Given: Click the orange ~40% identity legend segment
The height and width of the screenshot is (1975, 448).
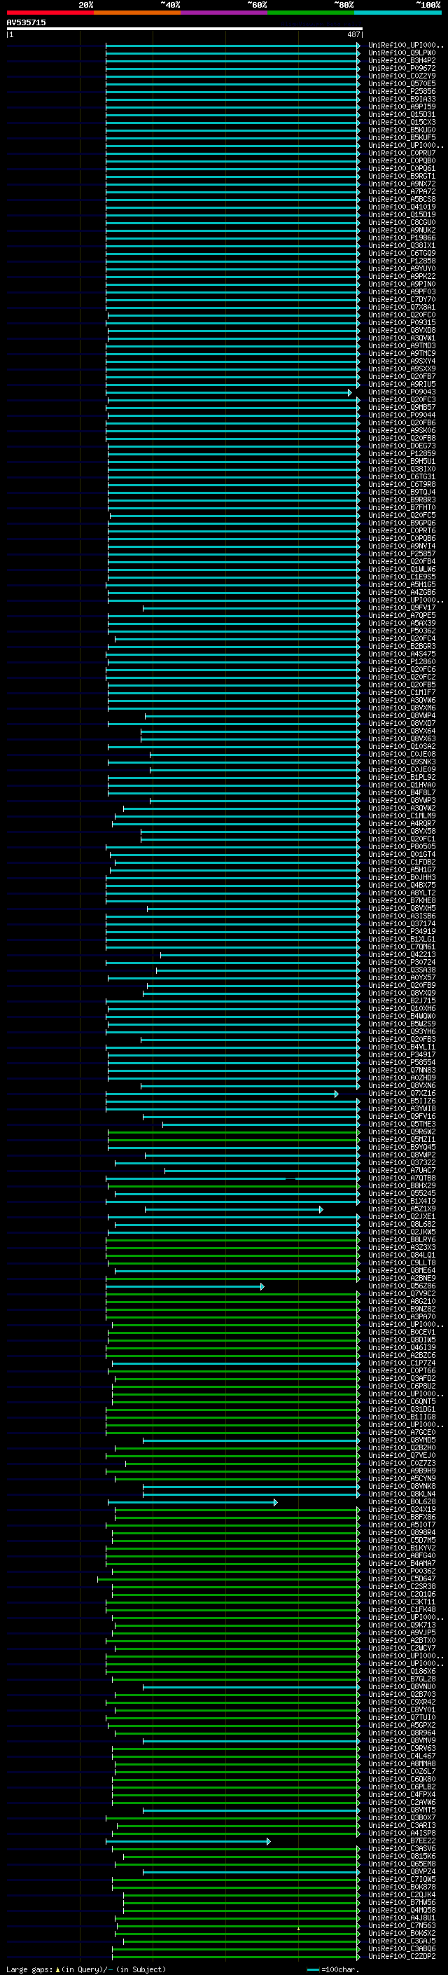Looking at the screenshot, I should pyautogui.click(x=137, y=13).
